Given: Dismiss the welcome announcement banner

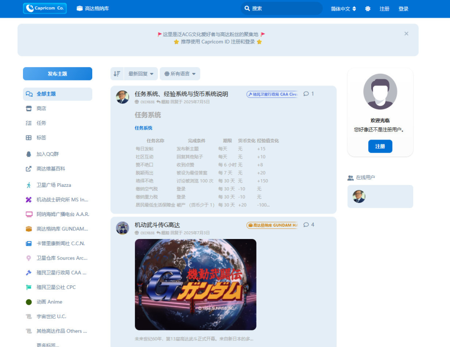Looking at the screenshot, I should tap(406, 34).
